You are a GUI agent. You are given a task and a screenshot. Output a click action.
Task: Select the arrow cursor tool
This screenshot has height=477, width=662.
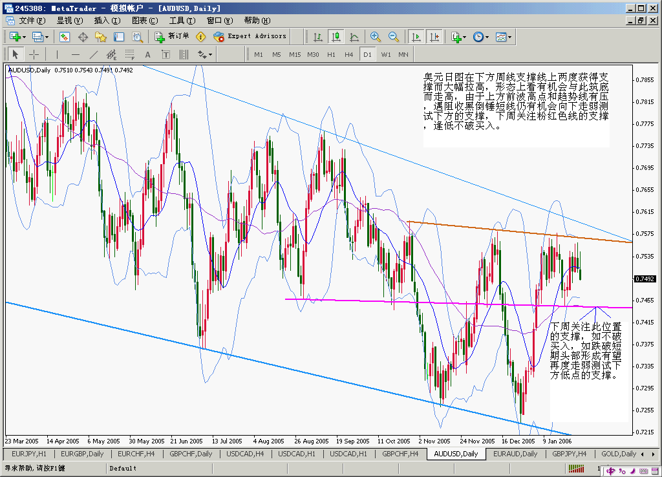click(x=16, y=54)
